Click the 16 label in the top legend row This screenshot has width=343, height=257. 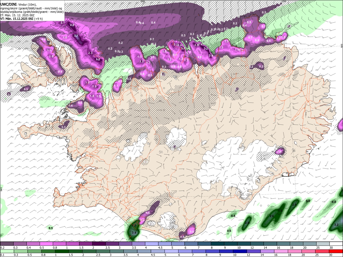279,248
